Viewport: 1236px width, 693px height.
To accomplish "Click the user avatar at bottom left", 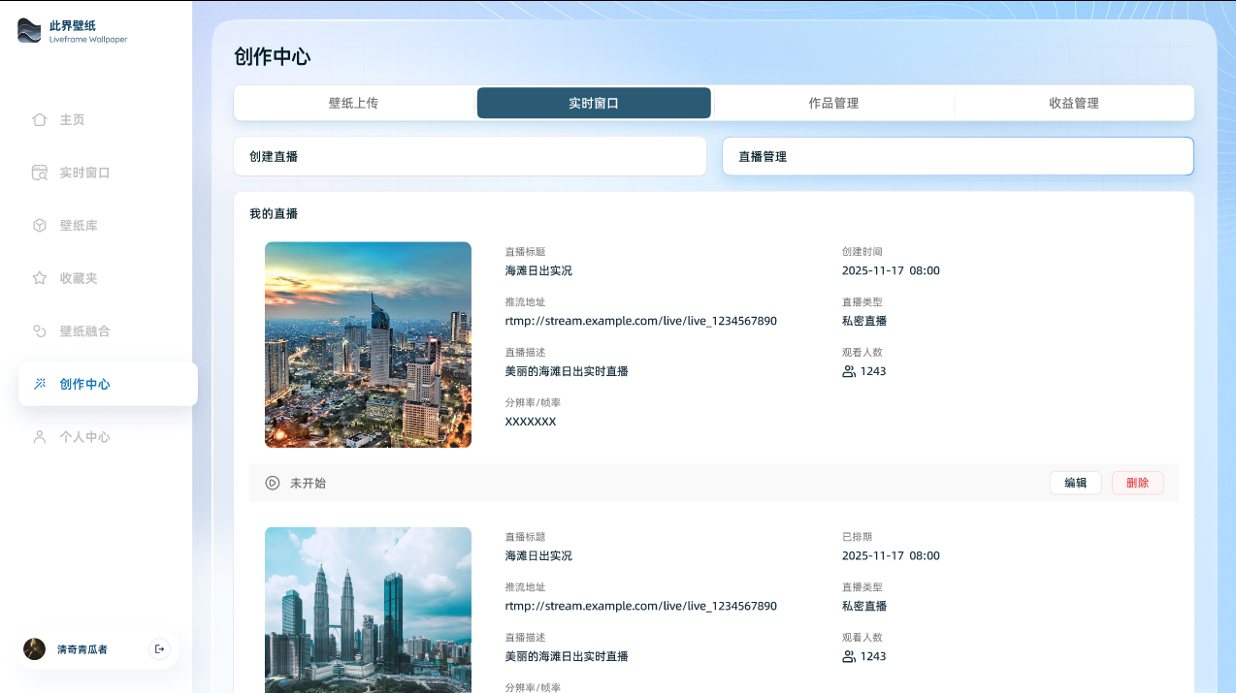I will pos(35,649).
